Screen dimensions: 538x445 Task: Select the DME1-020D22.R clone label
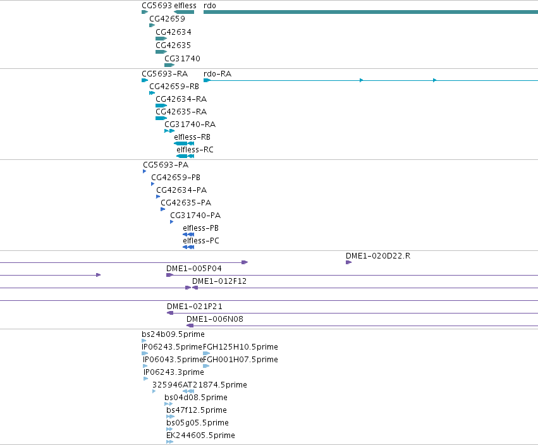point(378,256)
